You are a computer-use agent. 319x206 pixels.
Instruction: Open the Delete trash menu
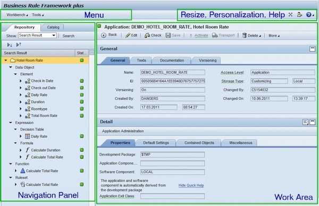coord(251,36)
